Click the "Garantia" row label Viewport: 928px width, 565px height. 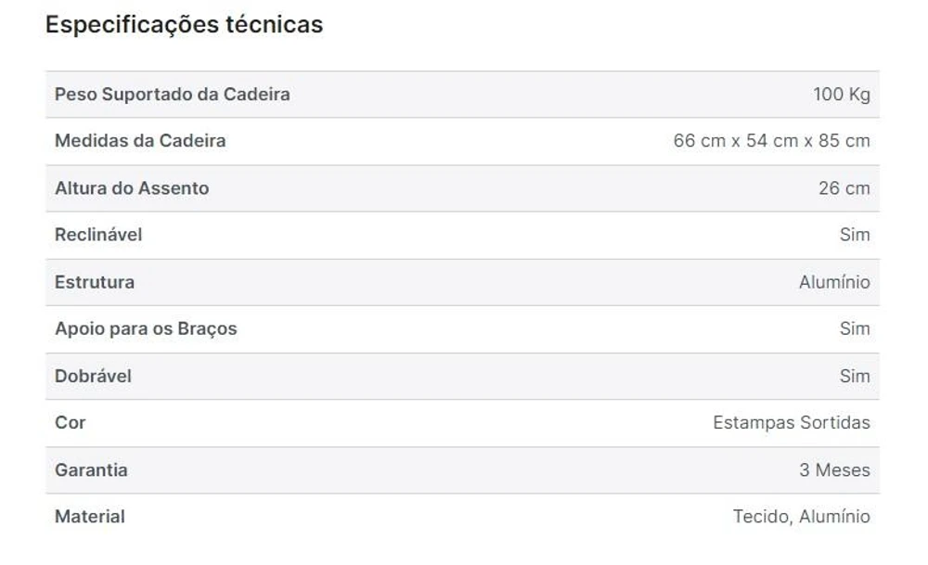(91, 469)
